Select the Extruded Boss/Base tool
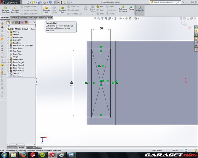Viewport: 198px width, 158px height. point(6,9)
